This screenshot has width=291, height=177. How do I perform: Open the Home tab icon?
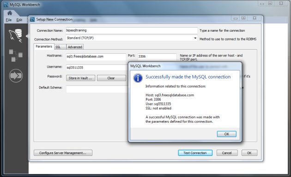coord(10,13)
